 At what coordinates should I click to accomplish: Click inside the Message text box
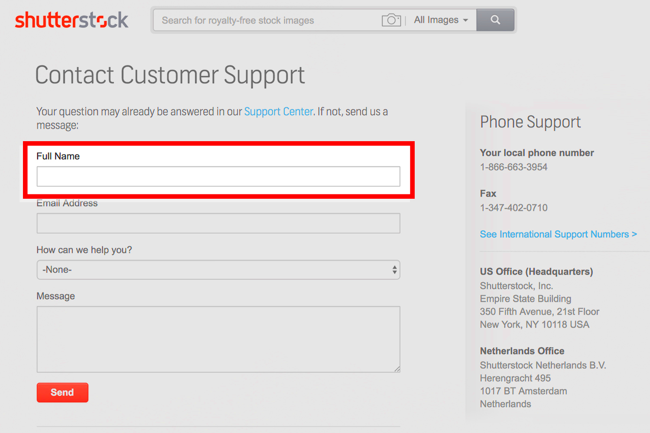(218, 339)
